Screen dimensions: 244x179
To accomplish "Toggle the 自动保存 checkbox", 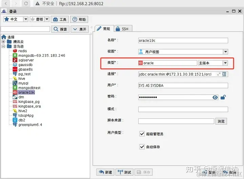I will tap(142, 147).
